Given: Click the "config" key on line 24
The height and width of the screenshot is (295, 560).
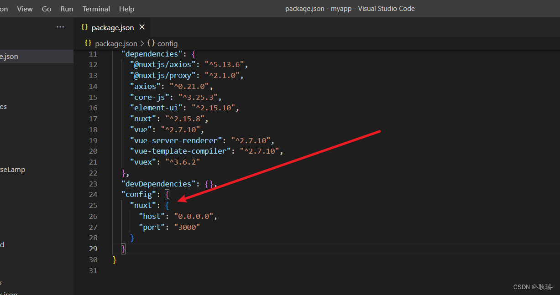Looking at the screenshot, I should point(138,195).
